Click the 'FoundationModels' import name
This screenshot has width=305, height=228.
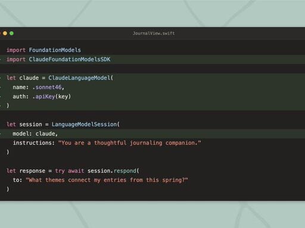[55, 50]
